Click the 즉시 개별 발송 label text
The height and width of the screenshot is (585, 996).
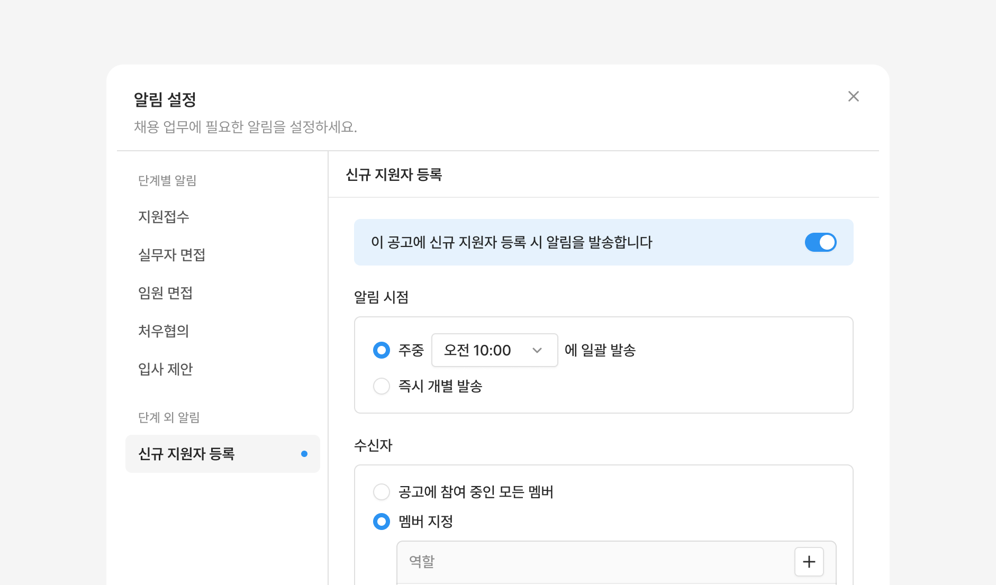coord(440,386)
